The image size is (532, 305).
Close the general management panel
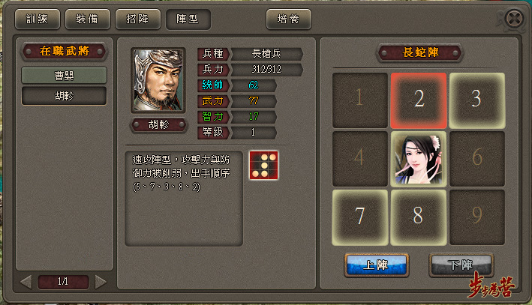click(x=514, y=18)
